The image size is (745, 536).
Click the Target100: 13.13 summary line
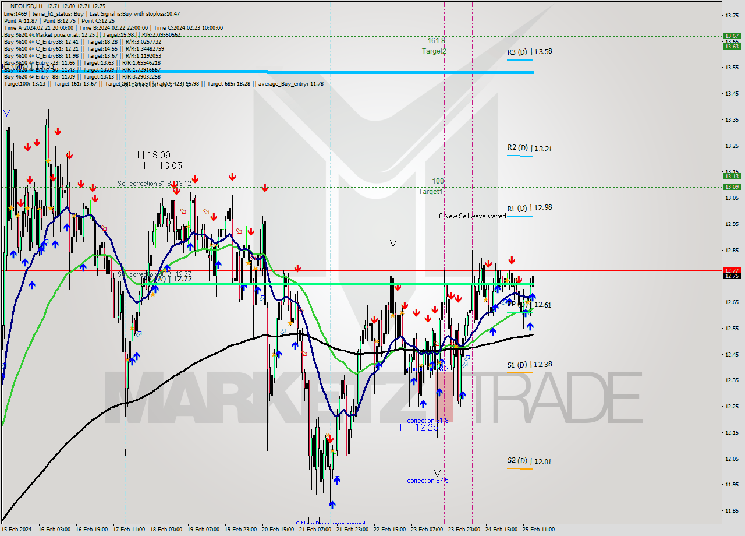coord(164,83)
